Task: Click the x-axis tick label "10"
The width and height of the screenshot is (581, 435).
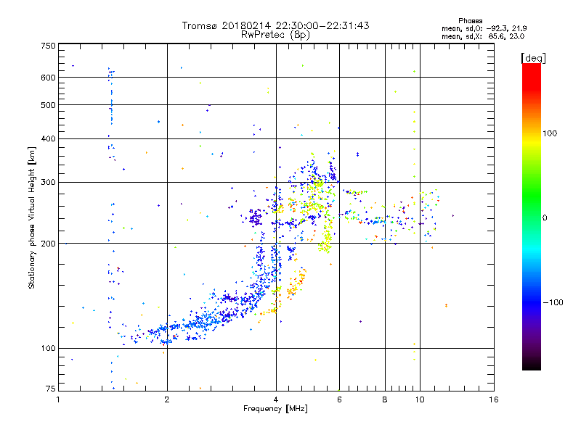Action: pyautogui.click(x=420, y=399)
